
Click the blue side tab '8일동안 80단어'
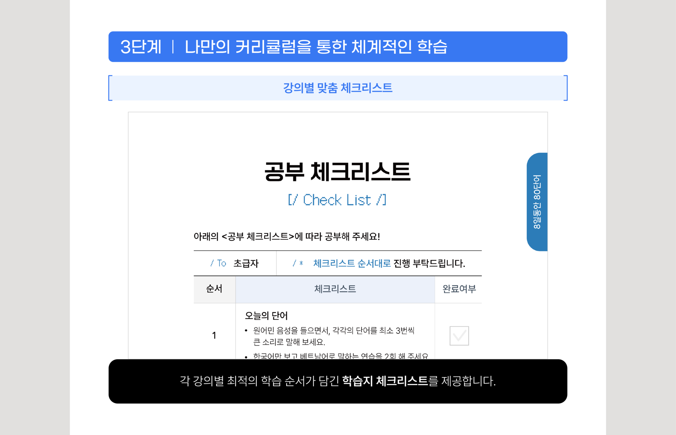pos(537,202)
